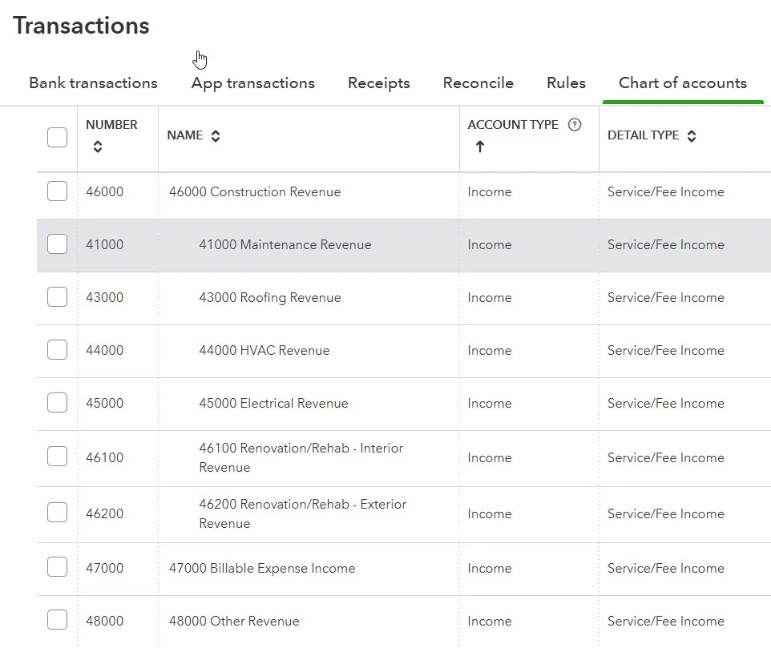Check the 47000 Billable Expense Income box

pos(57,568)
